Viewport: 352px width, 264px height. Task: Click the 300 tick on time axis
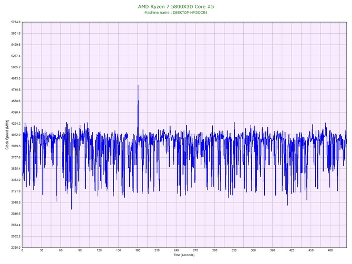(215, 250)
